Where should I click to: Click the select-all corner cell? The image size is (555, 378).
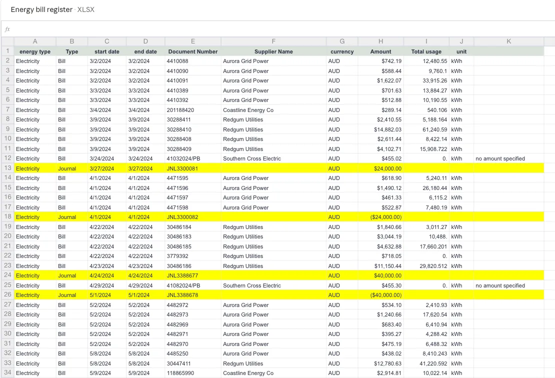7,41
